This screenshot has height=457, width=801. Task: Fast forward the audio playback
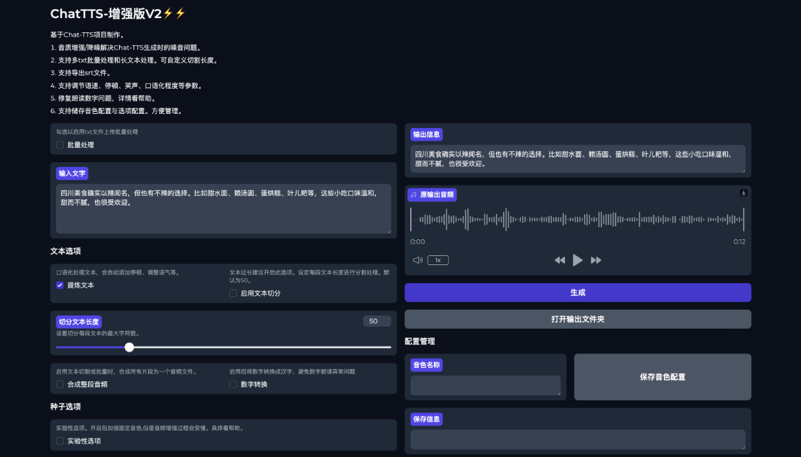596,260
